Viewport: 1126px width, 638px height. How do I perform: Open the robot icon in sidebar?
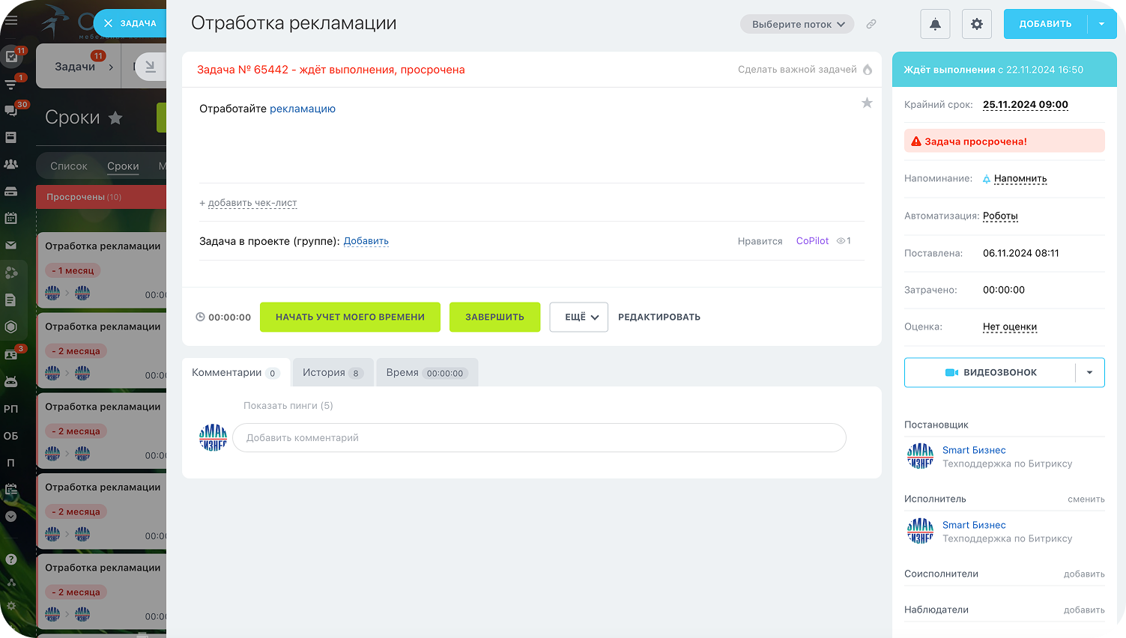(11, 381)
